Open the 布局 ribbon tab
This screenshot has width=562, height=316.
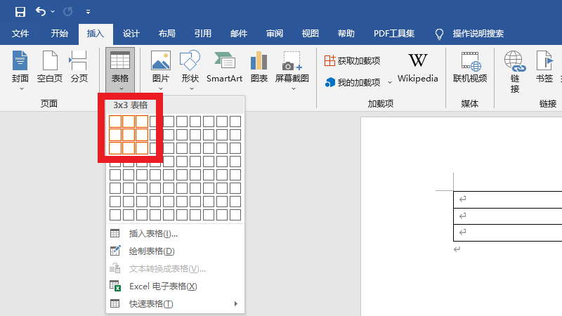(x=167, y=33)
